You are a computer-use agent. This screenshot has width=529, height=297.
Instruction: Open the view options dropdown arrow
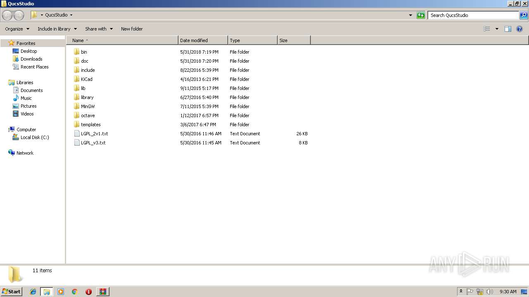point(497,29)
